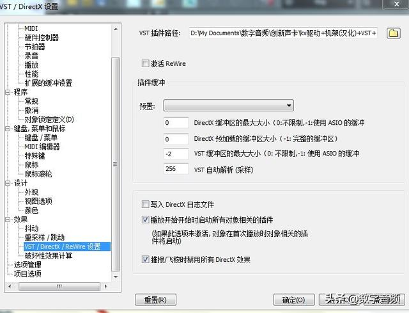The height and width of the screenshot is (313, 409).
Task: Open the VST plugin path folder browser
Action: click(394, 33)
